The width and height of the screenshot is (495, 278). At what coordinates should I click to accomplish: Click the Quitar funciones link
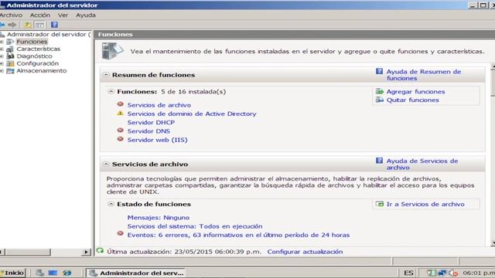pos(412,100)
